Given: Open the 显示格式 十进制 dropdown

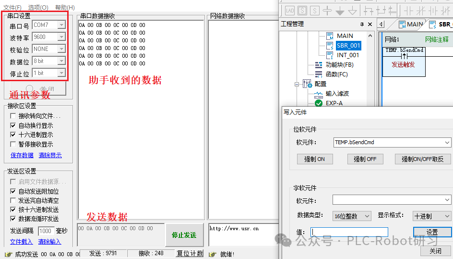Looking at the screenshot, I should [431, 216].
